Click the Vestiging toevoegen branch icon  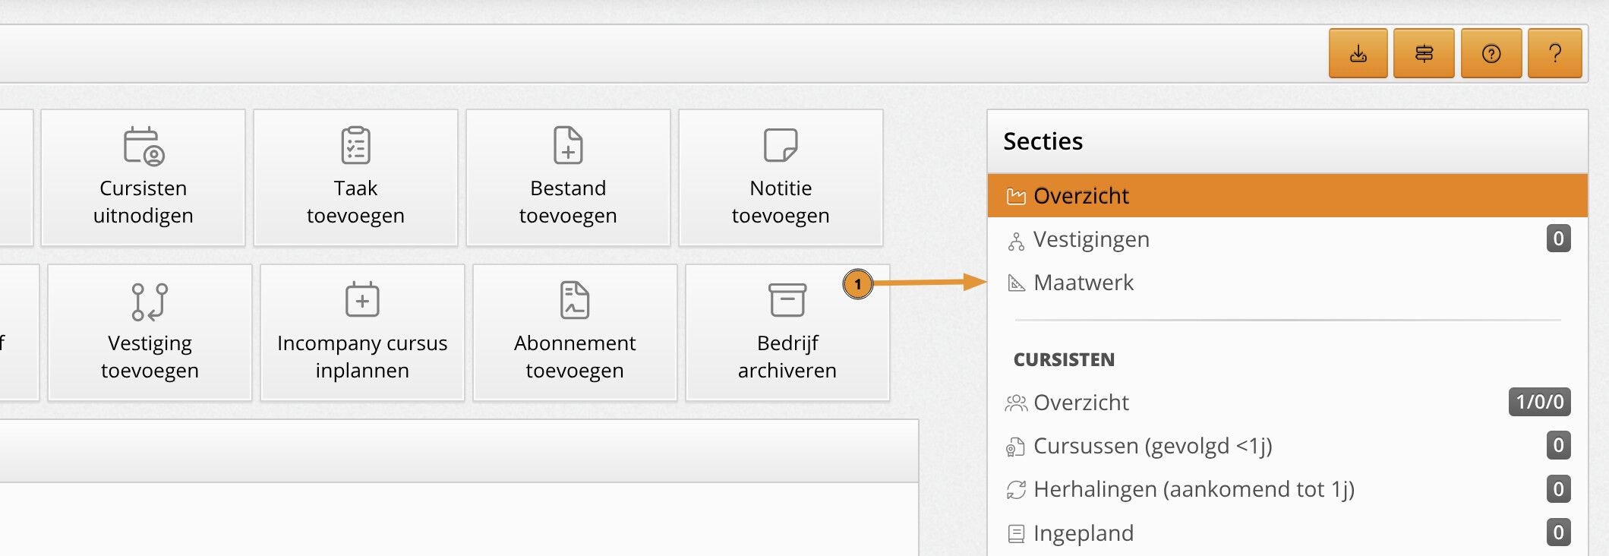(x=150, y=302)
